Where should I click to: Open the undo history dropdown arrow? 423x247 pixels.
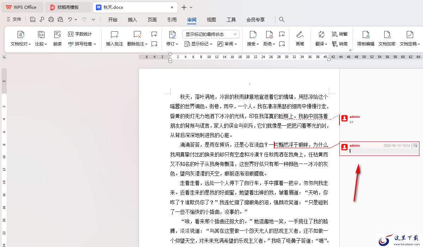76,20
